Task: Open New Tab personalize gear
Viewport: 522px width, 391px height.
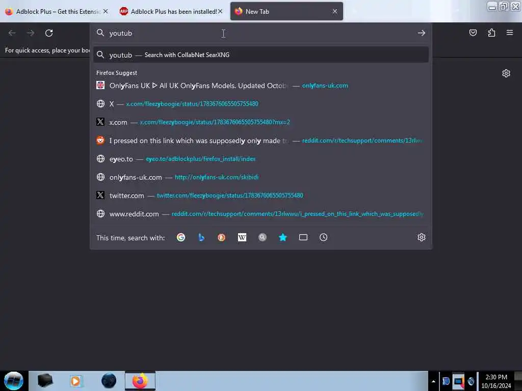Action: [x=506, y=73]
